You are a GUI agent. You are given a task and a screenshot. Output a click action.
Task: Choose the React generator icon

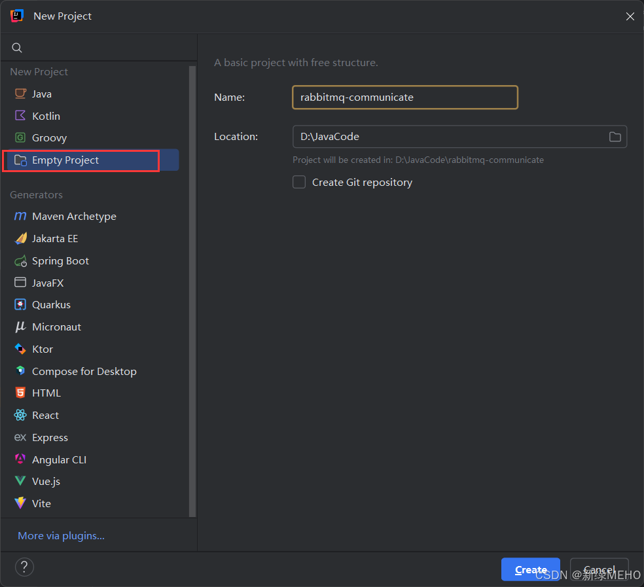pyautogui.click(x=20, y=416)
